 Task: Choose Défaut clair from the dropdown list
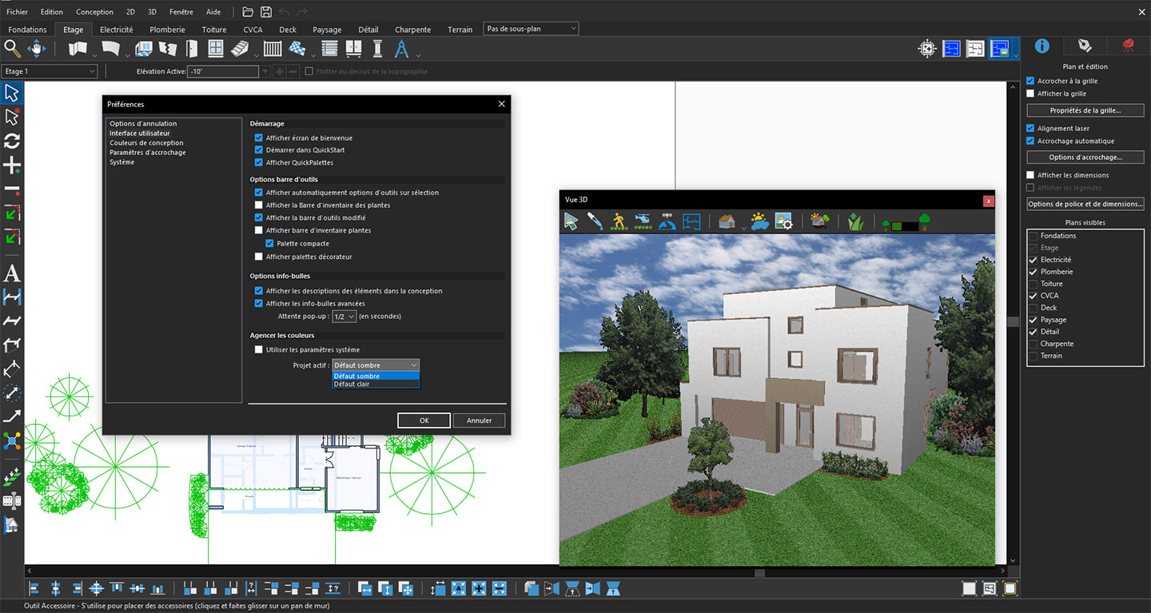(x=376, y=384)
